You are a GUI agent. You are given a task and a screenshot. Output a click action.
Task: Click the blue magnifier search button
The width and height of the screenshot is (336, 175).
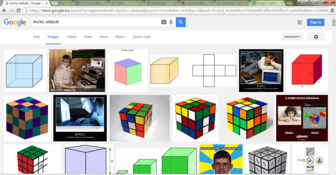click(x=180, y=22)
